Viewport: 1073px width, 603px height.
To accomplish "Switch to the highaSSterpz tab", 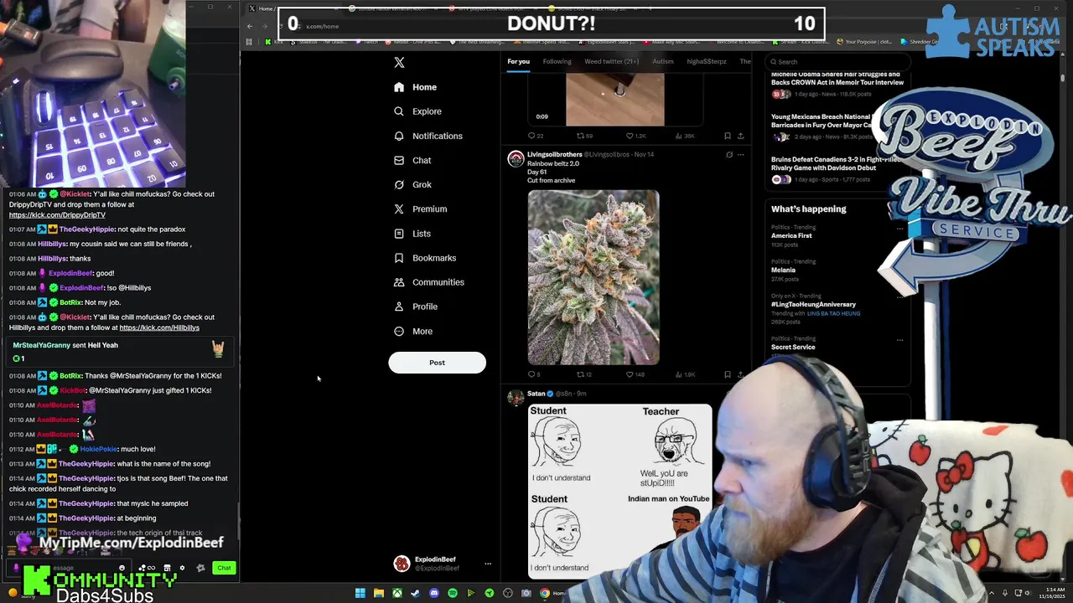I will (x=707, y=61).
